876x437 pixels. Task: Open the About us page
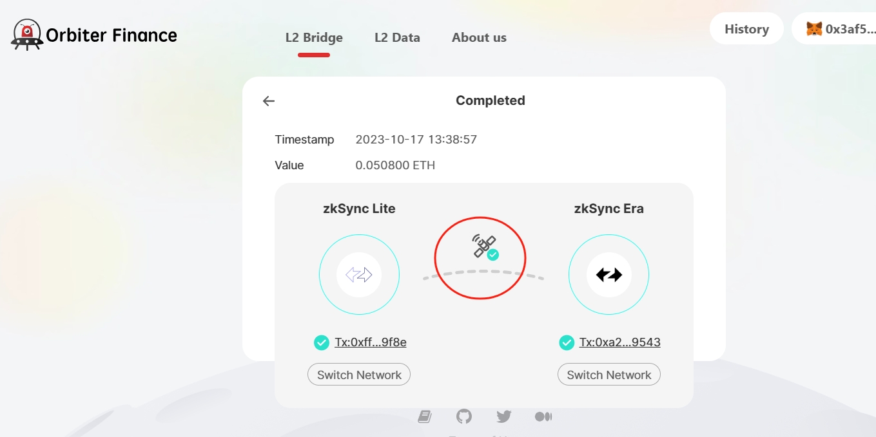click(479, 38)
